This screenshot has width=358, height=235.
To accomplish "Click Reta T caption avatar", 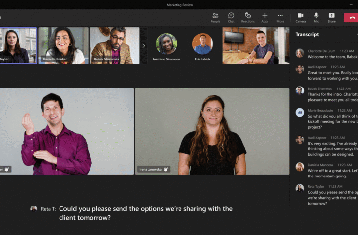I will pyautogui.click(x=34, y=209).
